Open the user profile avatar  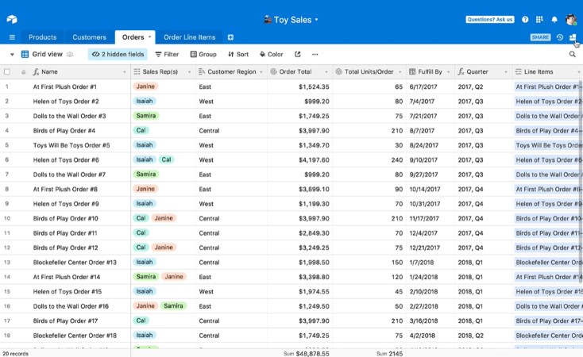571,19
